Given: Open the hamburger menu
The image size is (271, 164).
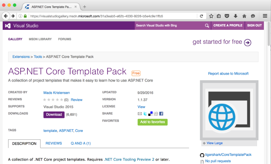Looking at the screenshot, I should point(265,16).
